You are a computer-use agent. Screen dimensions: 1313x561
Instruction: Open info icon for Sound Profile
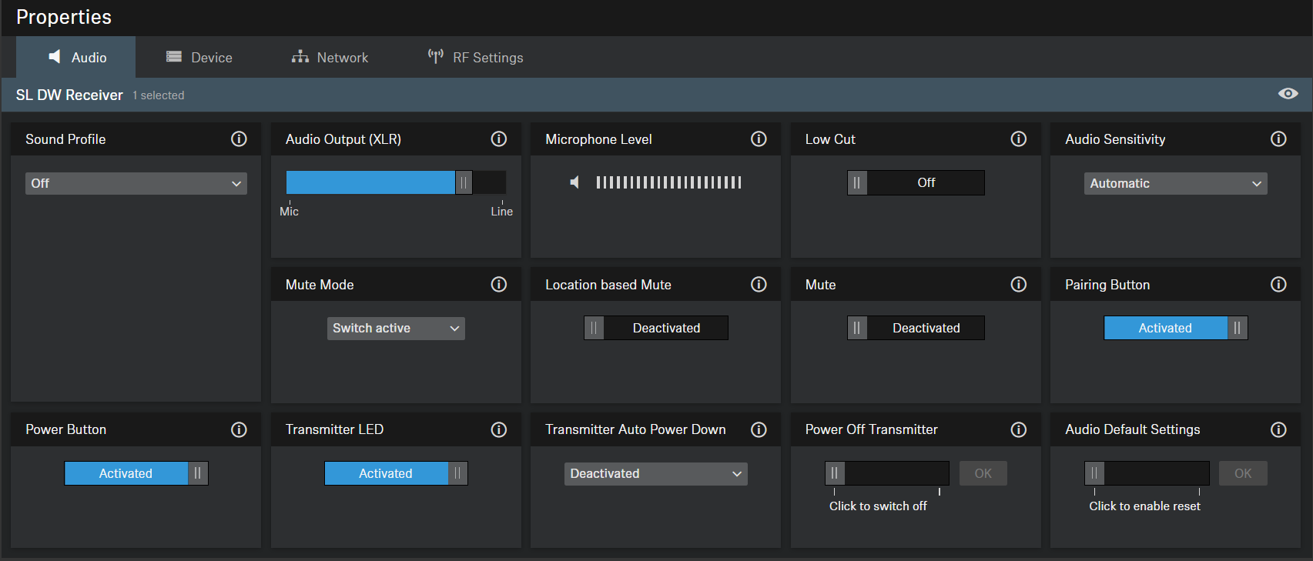[239, 139]
